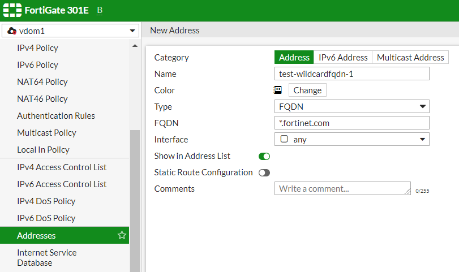Viewport: 459px width, 272px height.
Task: Open the Type FQDN dropdown
Action: click(x=351, y=106)
